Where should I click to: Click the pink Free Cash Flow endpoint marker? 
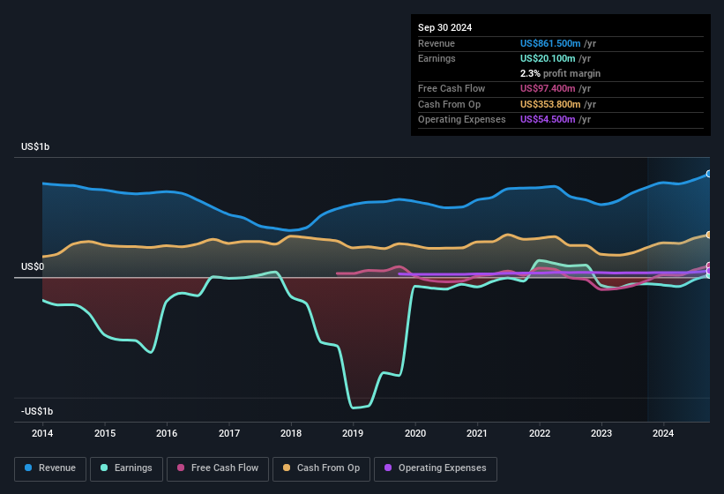[709, 266]
